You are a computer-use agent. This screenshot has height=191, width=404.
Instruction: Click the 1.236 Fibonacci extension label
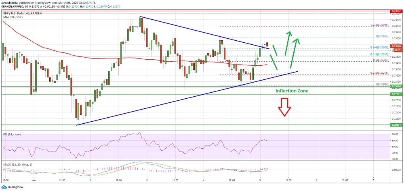[x=380, y=25]
